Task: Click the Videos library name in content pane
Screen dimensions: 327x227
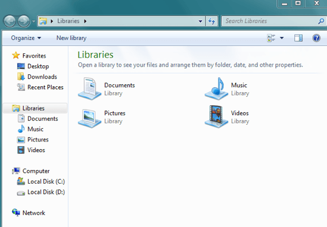Action: tap(240, 113)
